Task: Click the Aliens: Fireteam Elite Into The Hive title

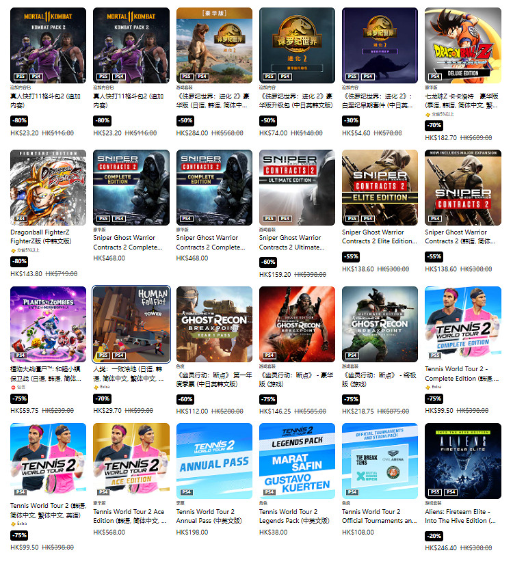Action: coord(461,516)
